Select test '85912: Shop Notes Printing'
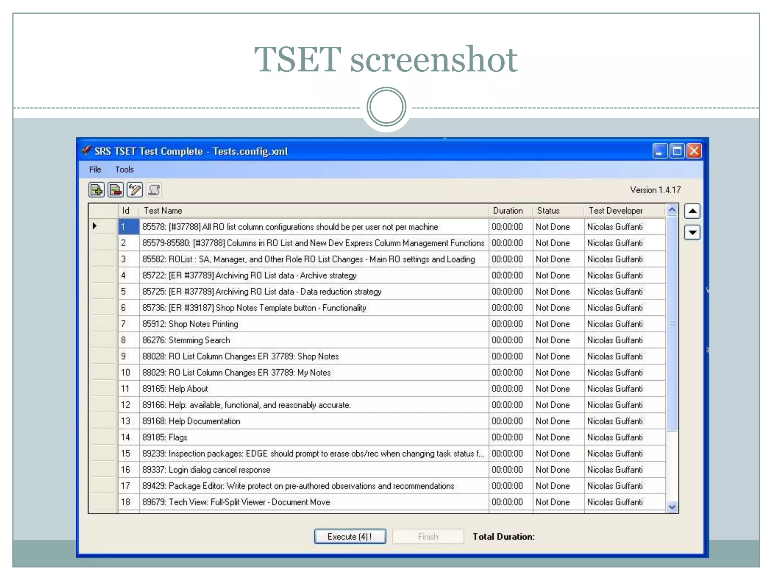 pyautogui.click(x=314, y=324)
